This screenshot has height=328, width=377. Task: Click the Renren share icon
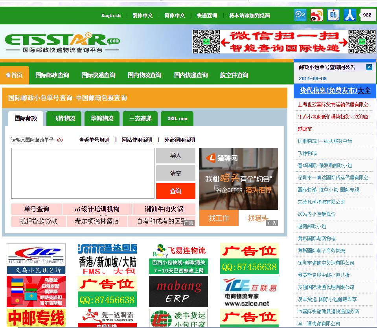pos(349,15)
